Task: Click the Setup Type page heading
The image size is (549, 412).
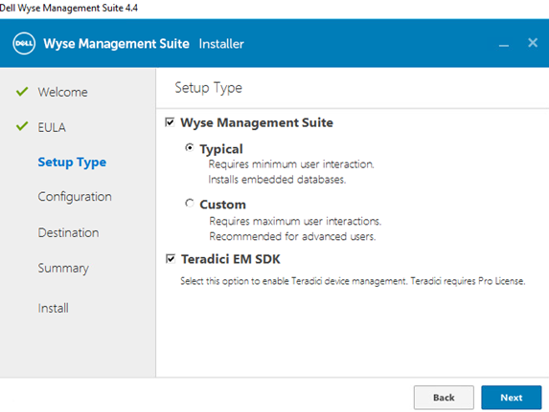Action: [x=208, y=88]
